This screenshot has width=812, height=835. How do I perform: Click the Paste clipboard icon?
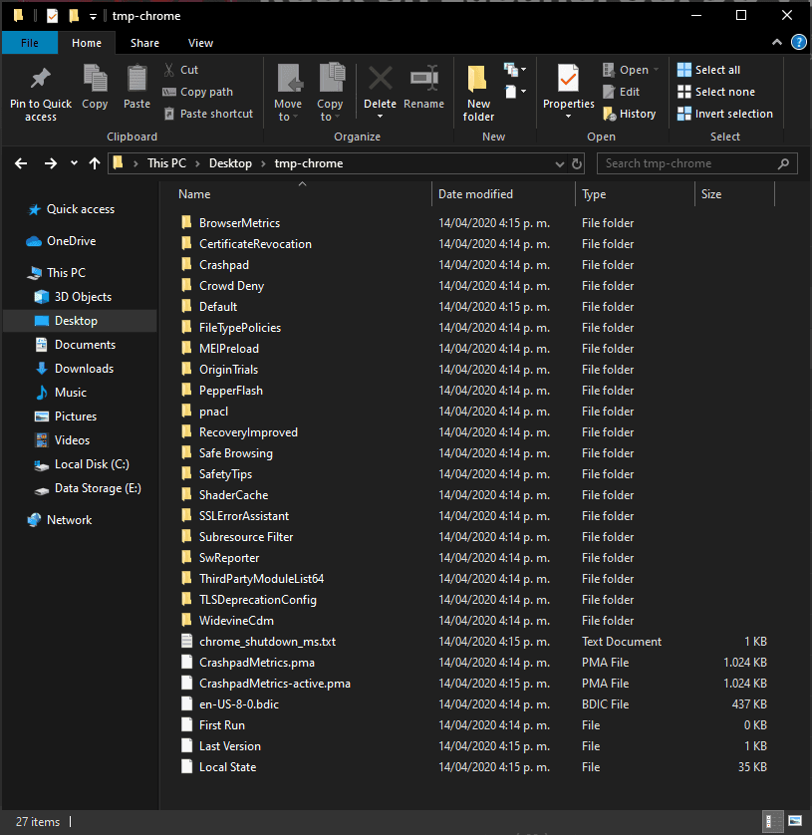tap(136, 80)
